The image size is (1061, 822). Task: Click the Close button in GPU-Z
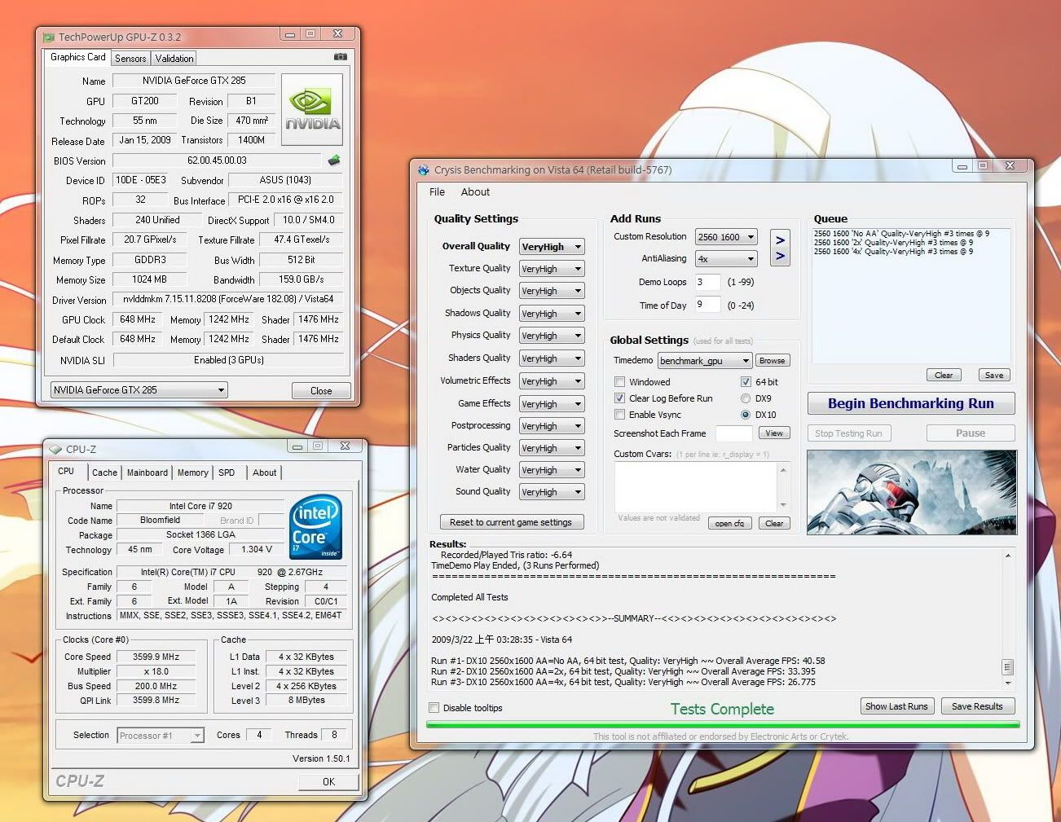(x=321, y=391)
